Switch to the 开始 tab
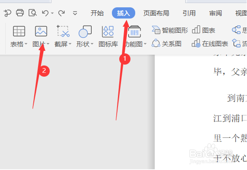 [x=97, y=13]
